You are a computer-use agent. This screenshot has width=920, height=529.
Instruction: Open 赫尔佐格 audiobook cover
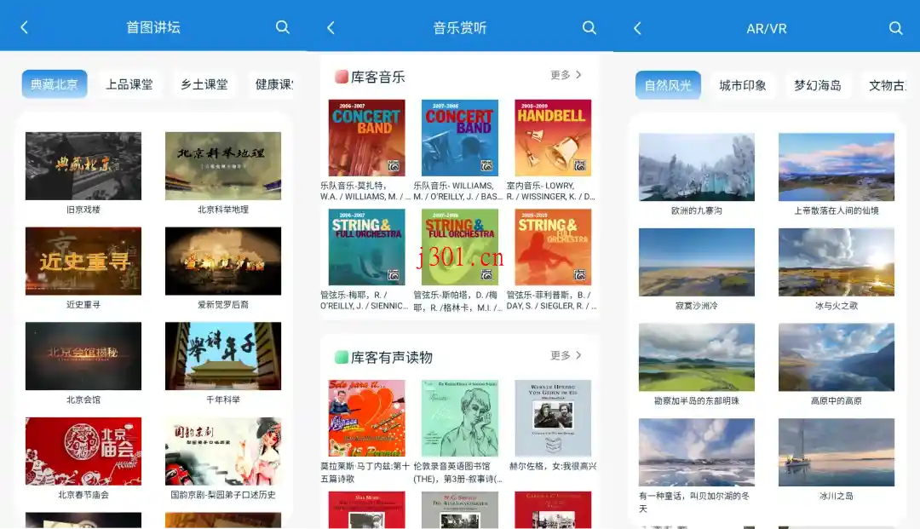553,418
